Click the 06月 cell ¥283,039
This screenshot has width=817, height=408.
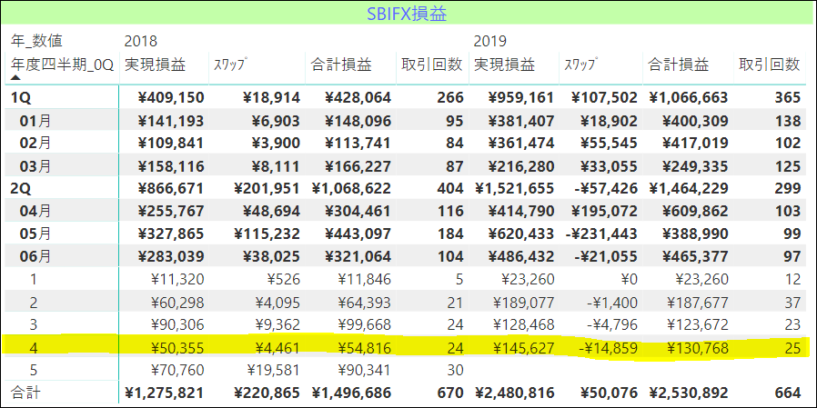[170, 256]
